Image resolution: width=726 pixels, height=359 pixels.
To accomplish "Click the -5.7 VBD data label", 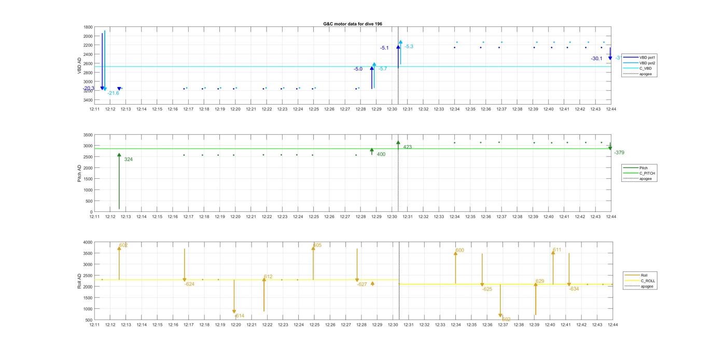I will coord(383,69).
